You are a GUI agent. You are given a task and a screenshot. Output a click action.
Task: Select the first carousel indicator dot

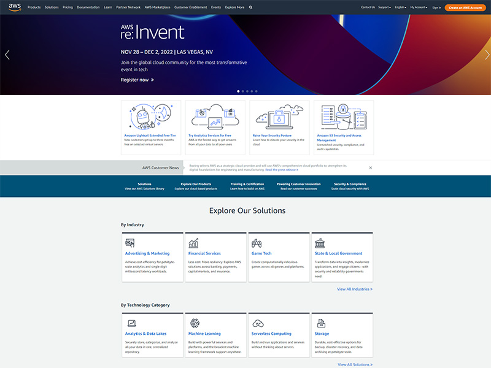coord(238,91)
